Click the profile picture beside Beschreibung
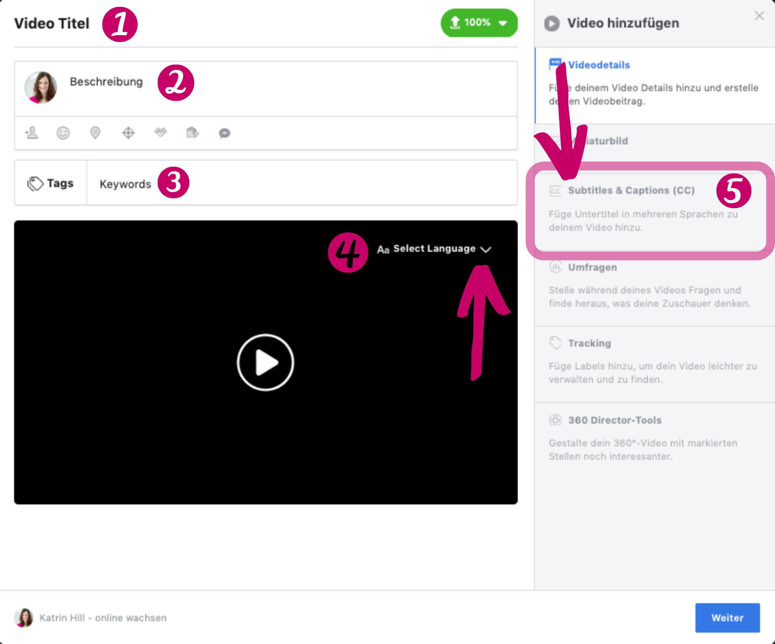 coord(41,88)
